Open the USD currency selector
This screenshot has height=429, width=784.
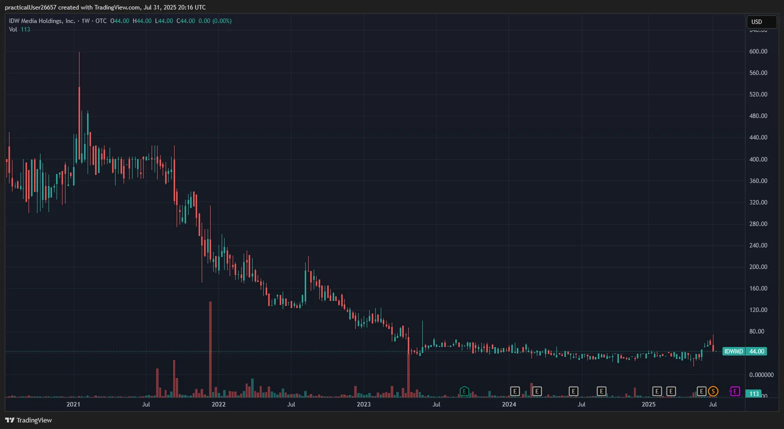coord(761,22)
